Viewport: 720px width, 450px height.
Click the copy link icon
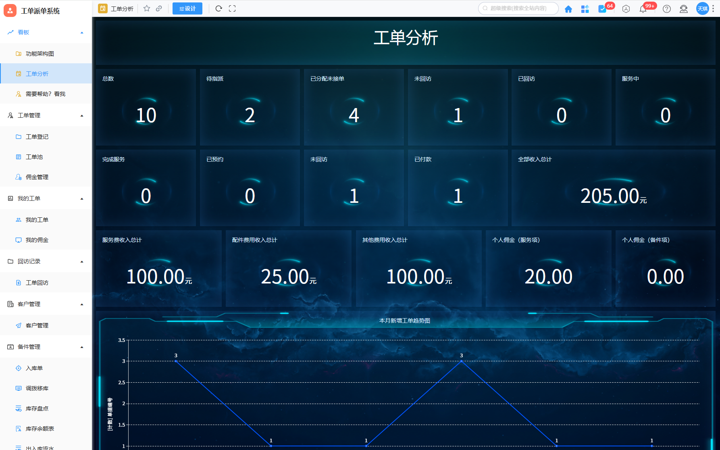(x=159, y=8)
